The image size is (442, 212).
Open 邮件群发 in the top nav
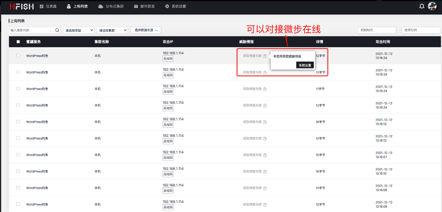point(144,6)
